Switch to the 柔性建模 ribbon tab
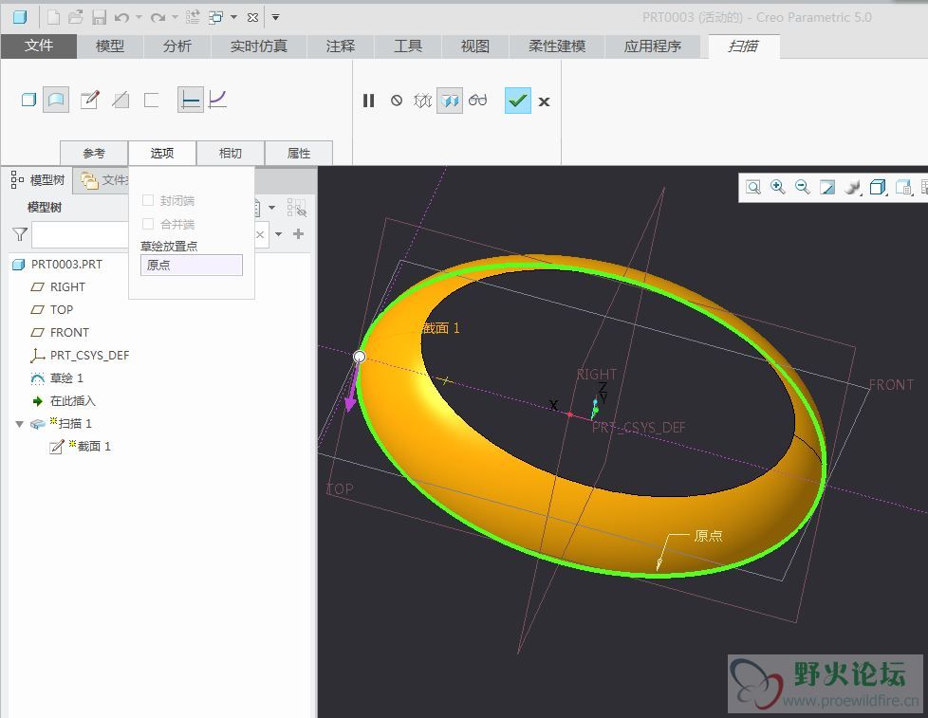Screen dimensions: 928x718 557,46
